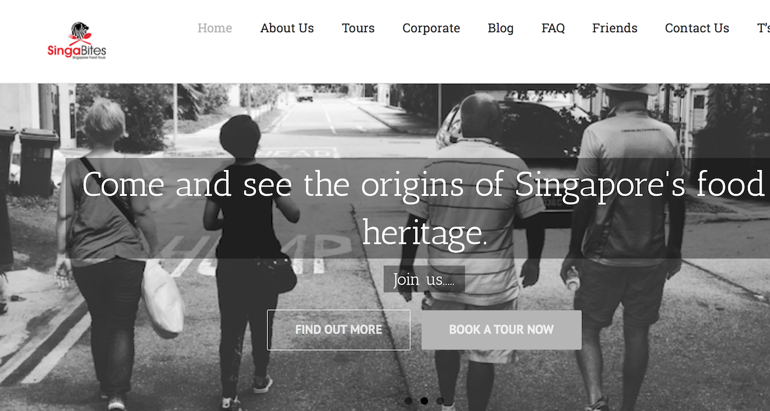Open the Tours menu item
Viewport: 770px width, 411px height.
358,28
